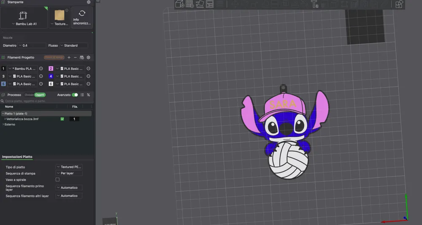422x225 pixels.
Task: Click edit icon next to filament 5
Action: pos(41,84)
